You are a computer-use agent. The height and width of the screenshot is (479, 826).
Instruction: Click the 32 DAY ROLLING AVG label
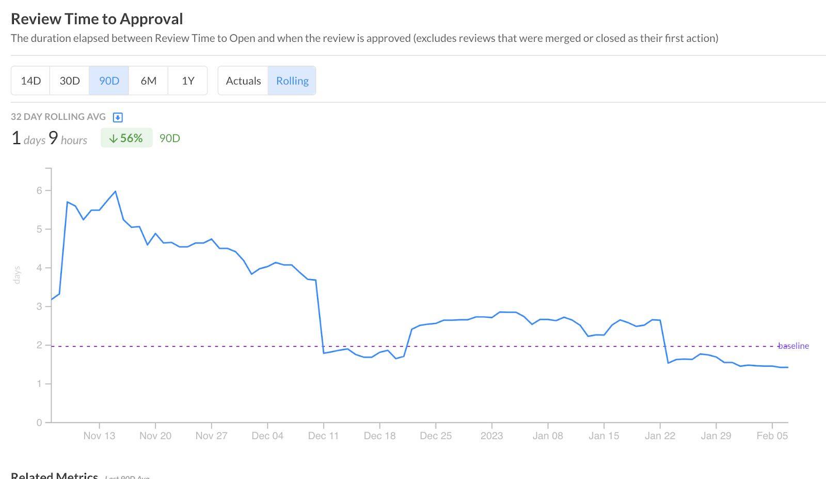(58, 117)
